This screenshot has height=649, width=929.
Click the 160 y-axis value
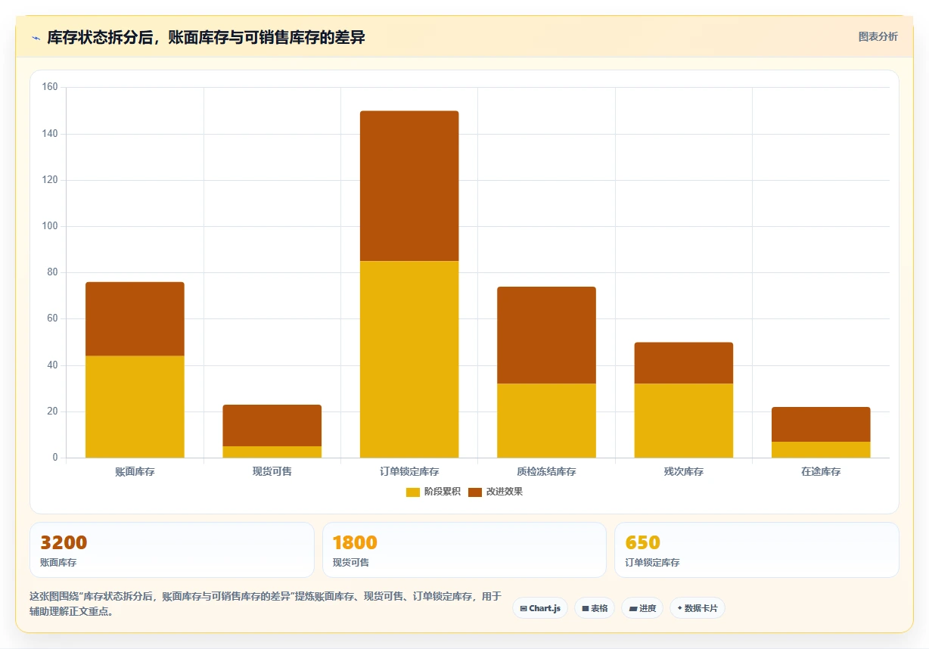coord(50,88)
